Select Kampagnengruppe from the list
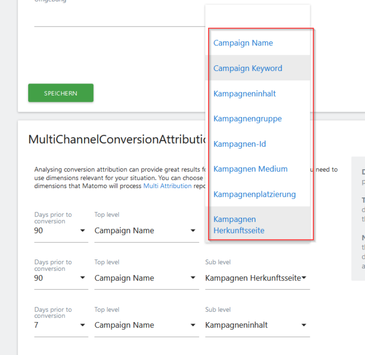This screenshot has height=355, width=365. pyautogui.click(x=258, y=119)
